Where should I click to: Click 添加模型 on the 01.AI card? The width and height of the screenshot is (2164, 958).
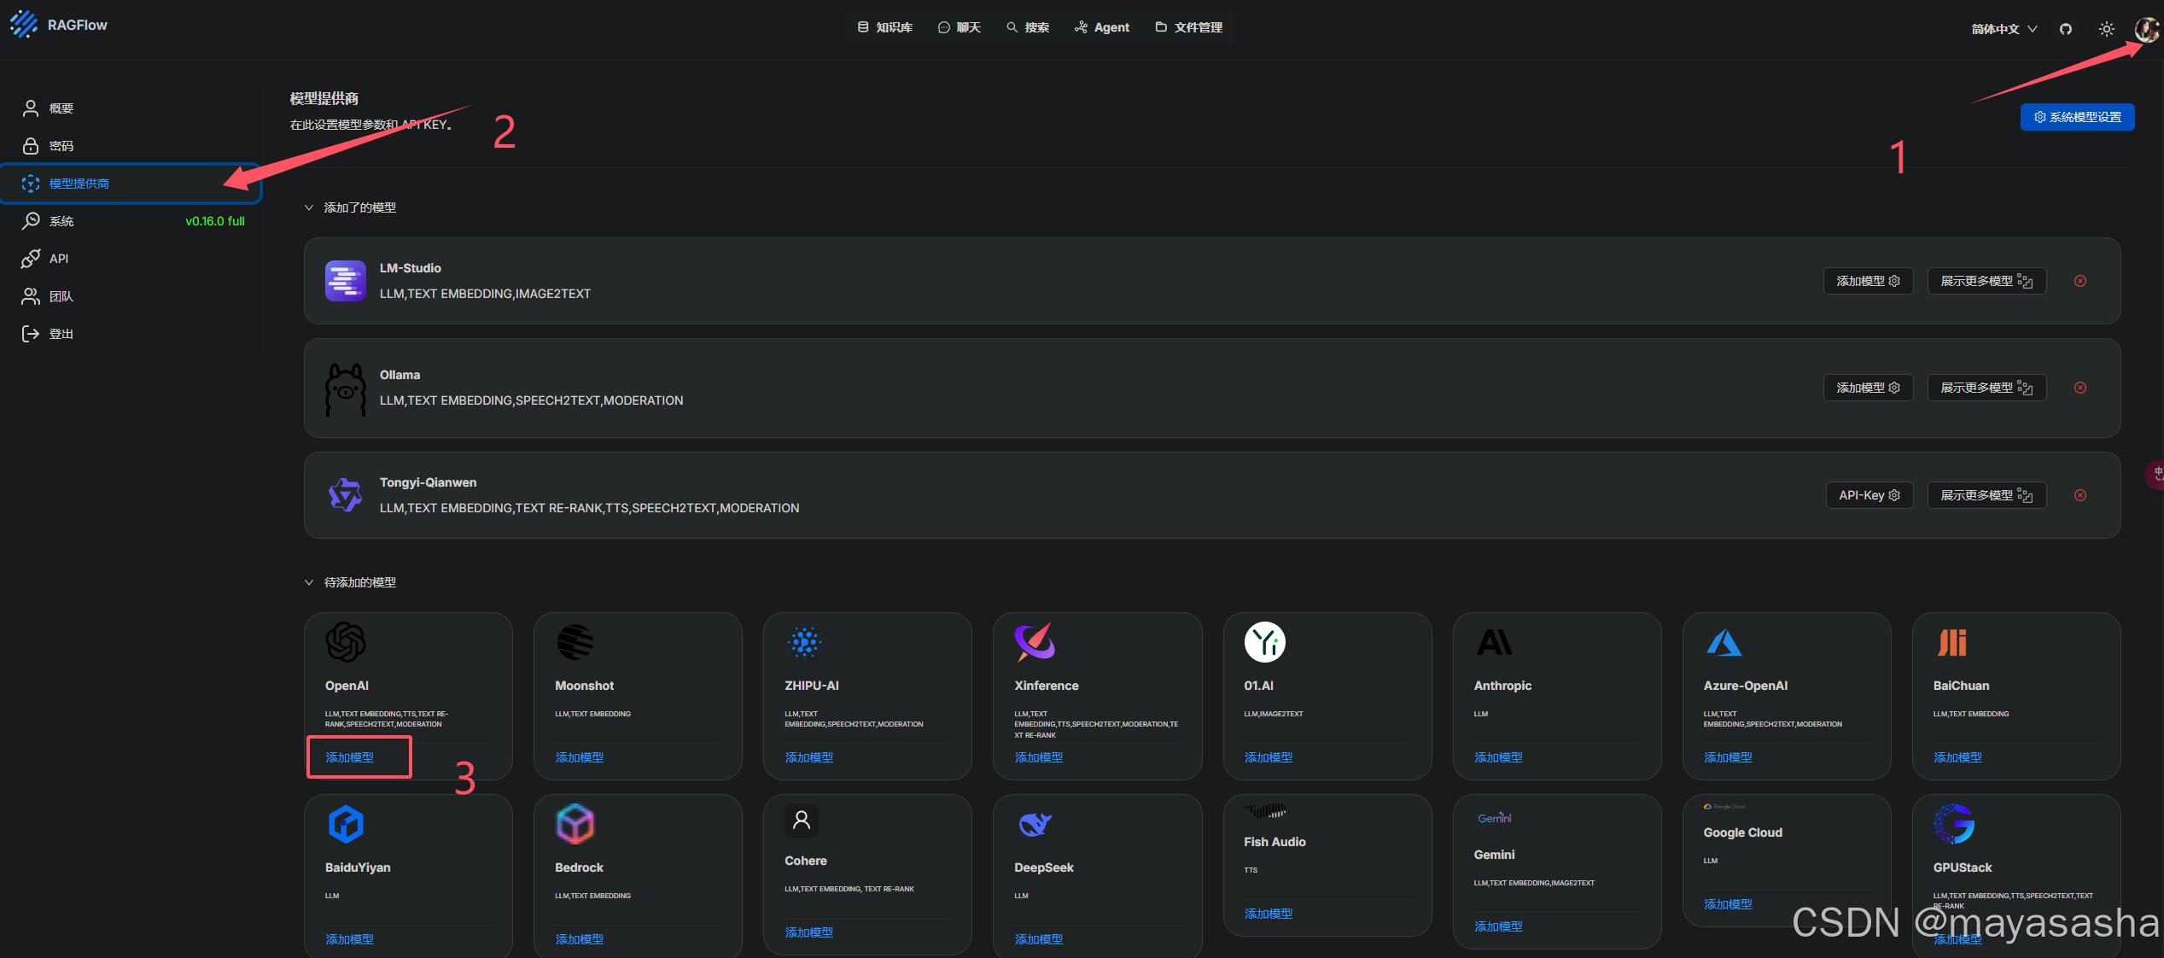(x=1268, y=757)
